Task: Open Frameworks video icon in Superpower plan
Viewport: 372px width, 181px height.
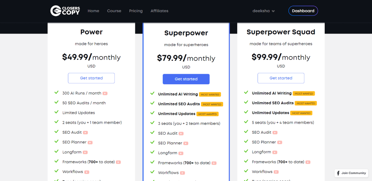Action: tap(214, 163)
